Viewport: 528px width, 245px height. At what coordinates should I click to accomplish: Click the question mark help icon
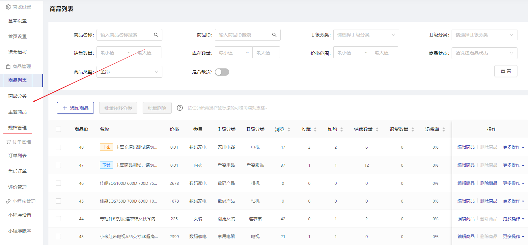coord(180,108)
